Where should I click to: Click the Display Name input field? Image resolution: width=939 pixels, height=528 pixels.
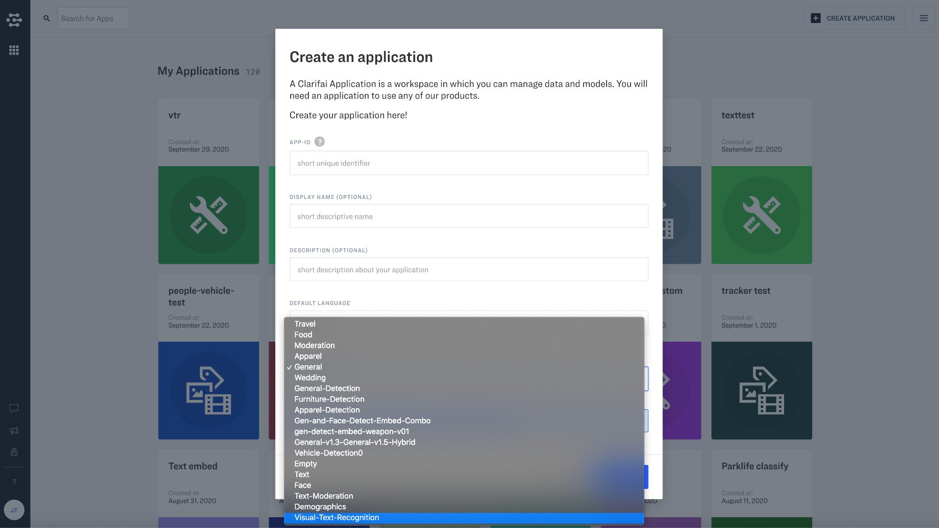[468, 216]
